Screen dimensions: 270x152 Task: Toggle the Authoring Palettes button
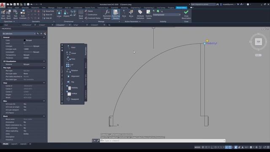(116, 14)
